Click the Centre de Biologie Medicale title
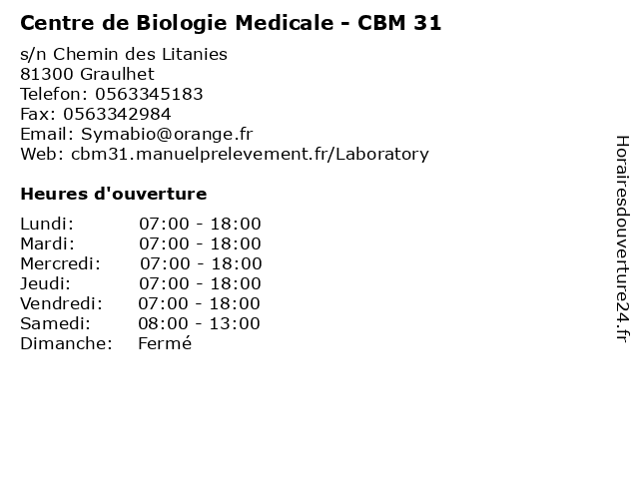Viewport: 639px width, 479px height. coord(231,23)
